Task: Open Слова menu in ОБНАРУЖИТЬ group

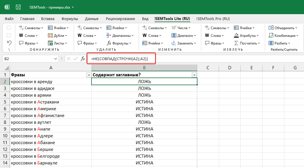Action: tap(28, 36)
